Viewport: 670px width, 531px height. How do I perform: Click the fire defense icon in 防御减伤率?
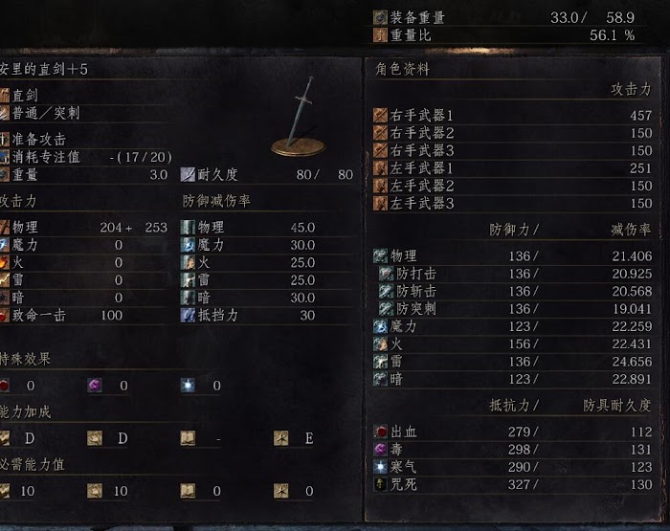pyautogui.click(x=188, y=262)
